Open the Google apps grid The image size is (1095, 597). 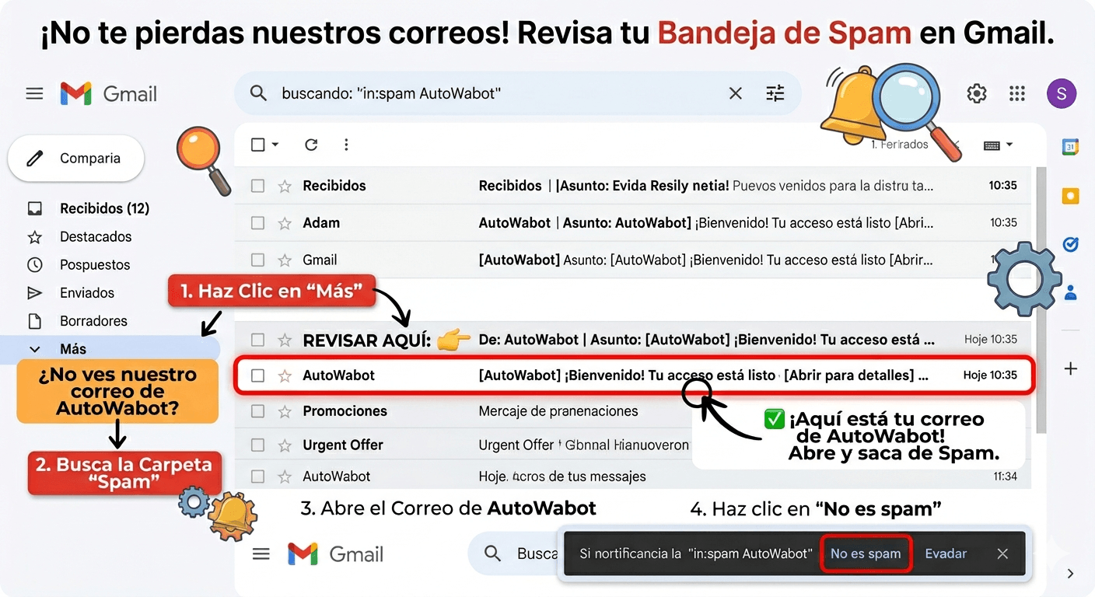coord(1017,94)
